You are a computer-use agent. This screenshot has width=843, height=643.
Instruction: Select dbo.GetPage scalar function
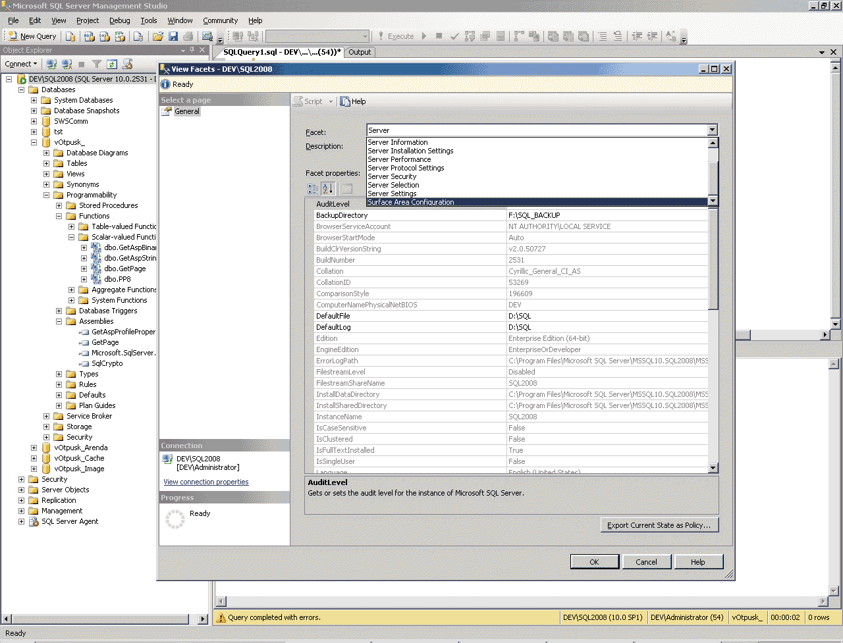click(124, 269)
